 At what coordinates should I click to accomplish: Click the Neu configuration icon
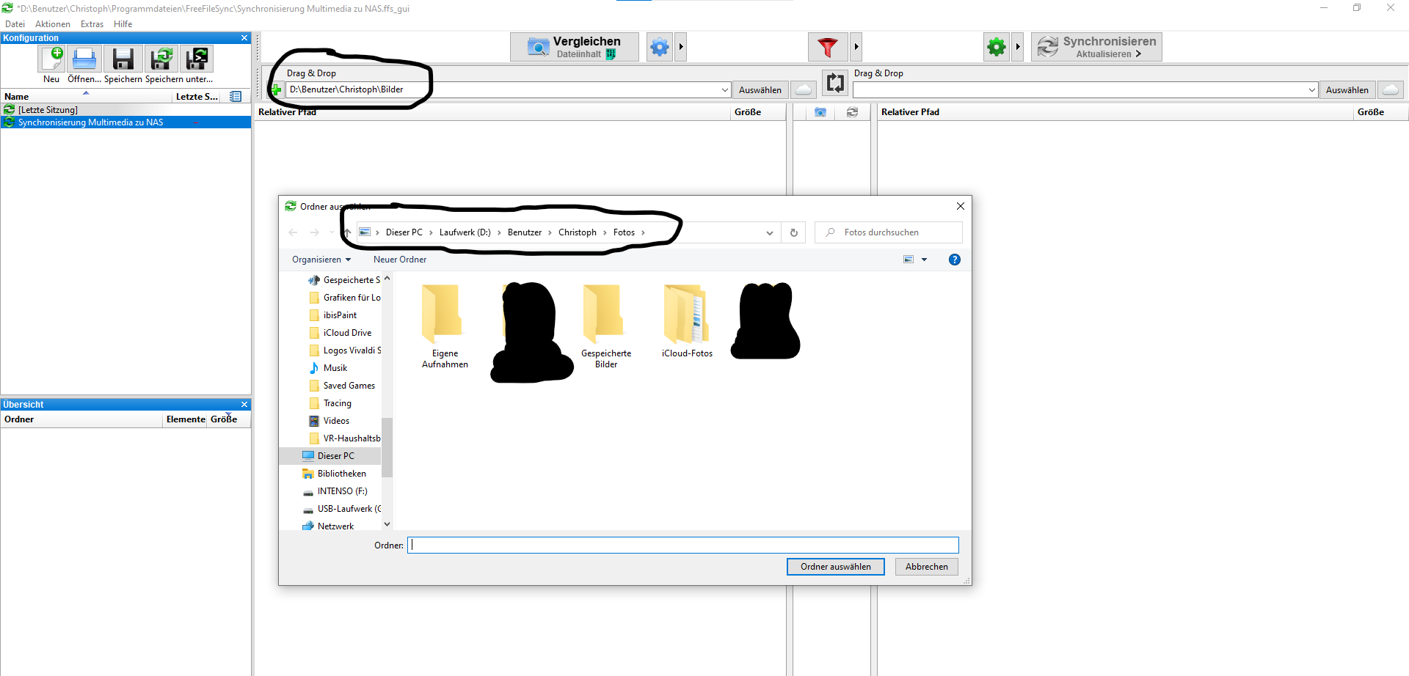(x=51, y=59)
